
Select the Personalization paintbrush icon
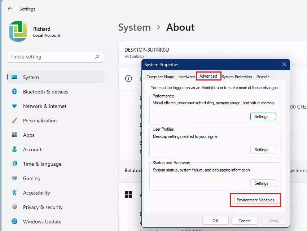(x=14, y=120)
